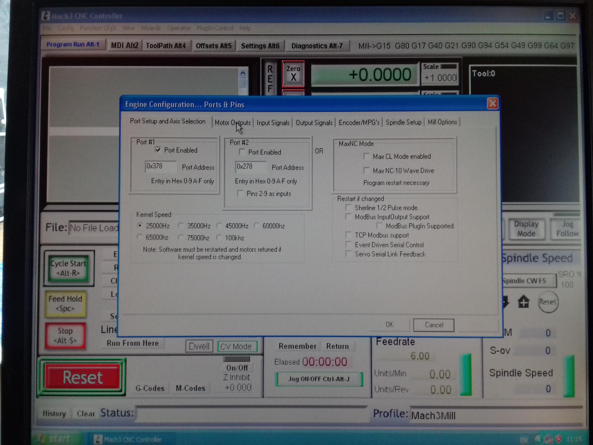Screen dimensions: 593x445
Task: Click the feedrate green slider bar
Action: click(466, 374)
